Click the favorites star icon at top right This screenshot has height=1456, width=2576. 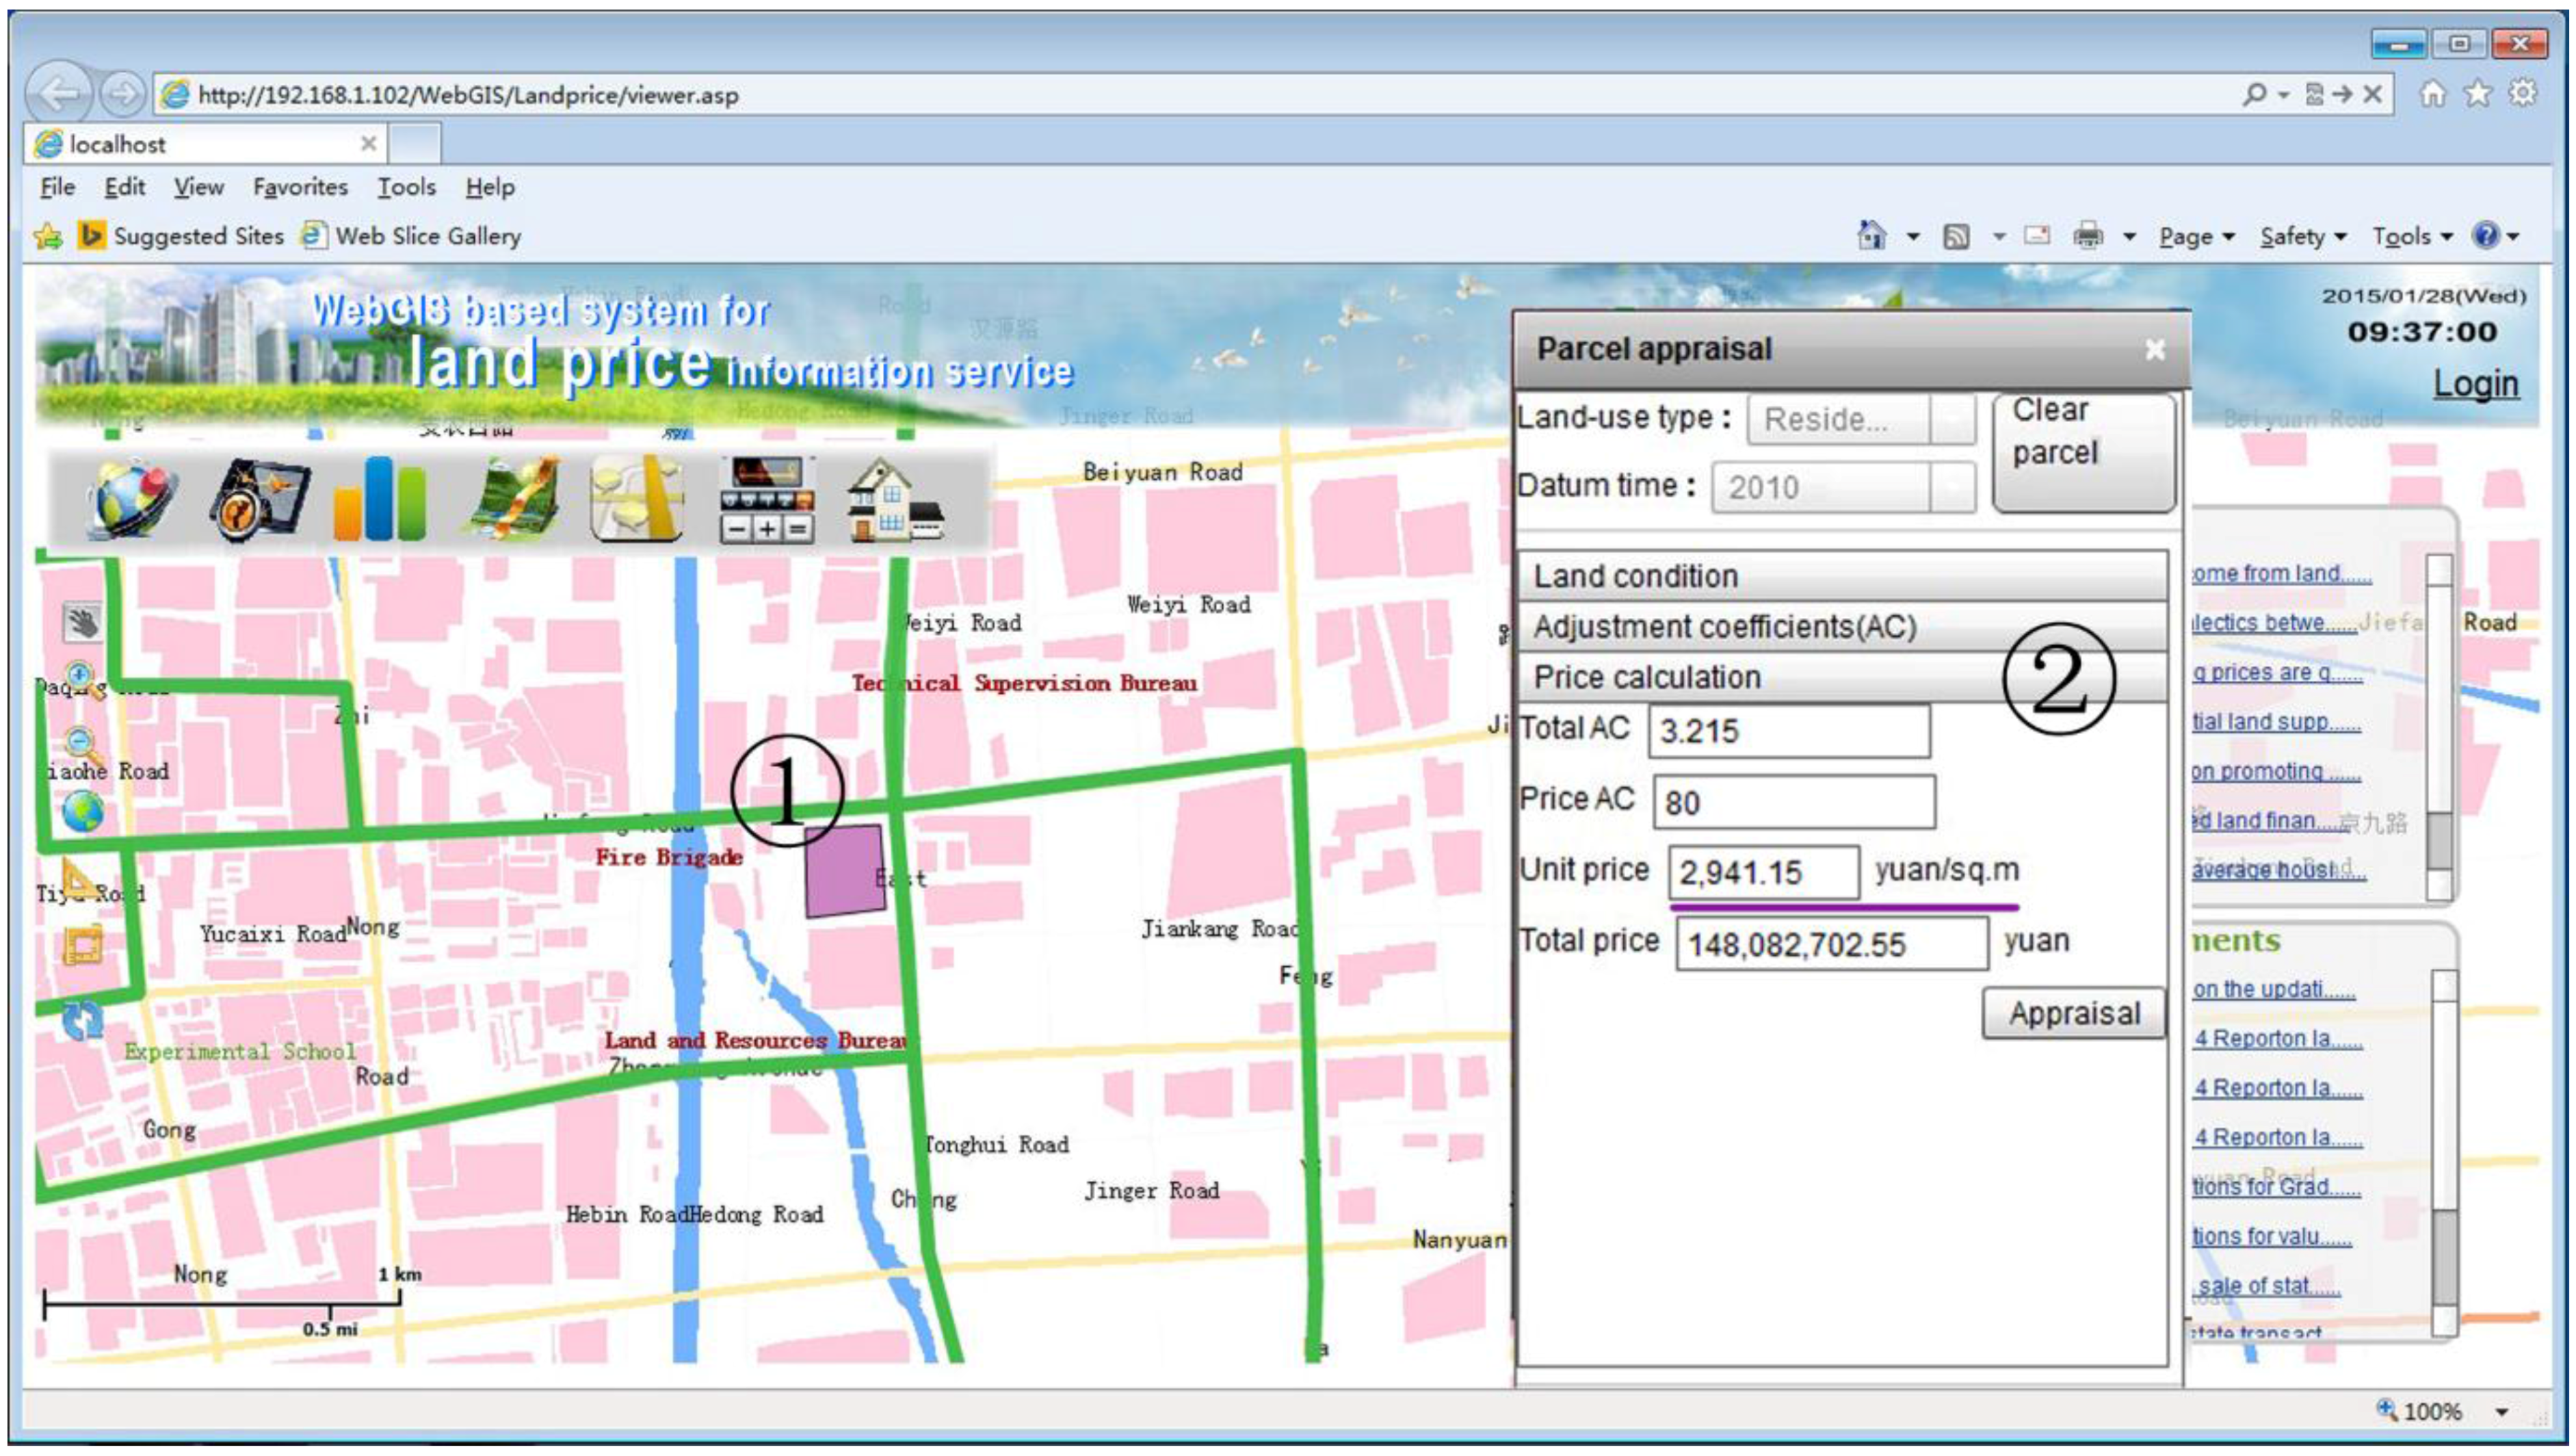click(x=2478, y=94)
